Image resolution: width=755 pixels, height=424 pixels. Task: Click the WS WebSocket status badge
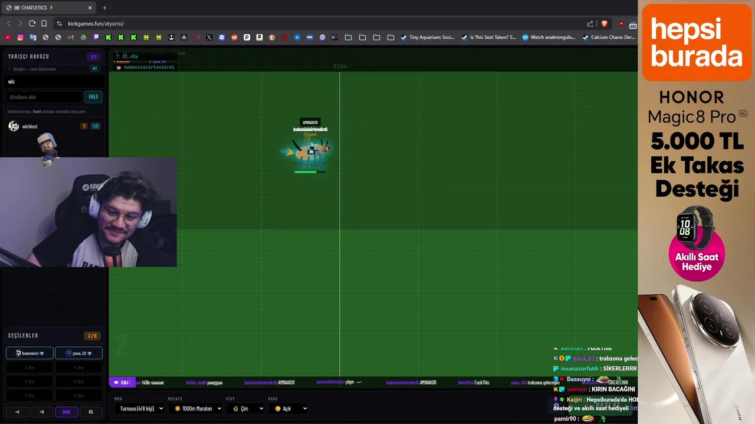pos(94,69)
